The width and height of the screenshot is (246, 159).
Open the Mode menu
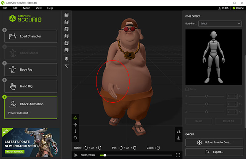(x=27, y=8)
